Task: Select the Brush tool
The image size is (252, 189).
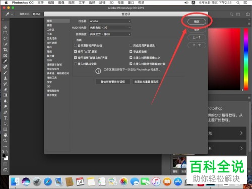Action: 5,72
